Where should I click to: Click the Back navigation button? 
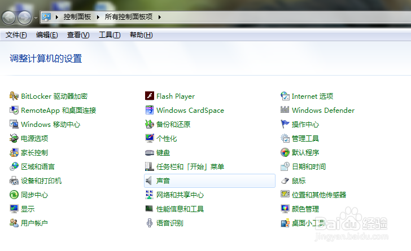tap(9, 17)
